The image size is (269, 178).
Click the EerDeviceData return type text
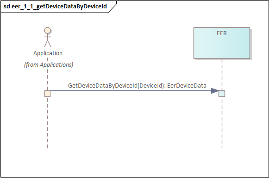tap(187, 86)
